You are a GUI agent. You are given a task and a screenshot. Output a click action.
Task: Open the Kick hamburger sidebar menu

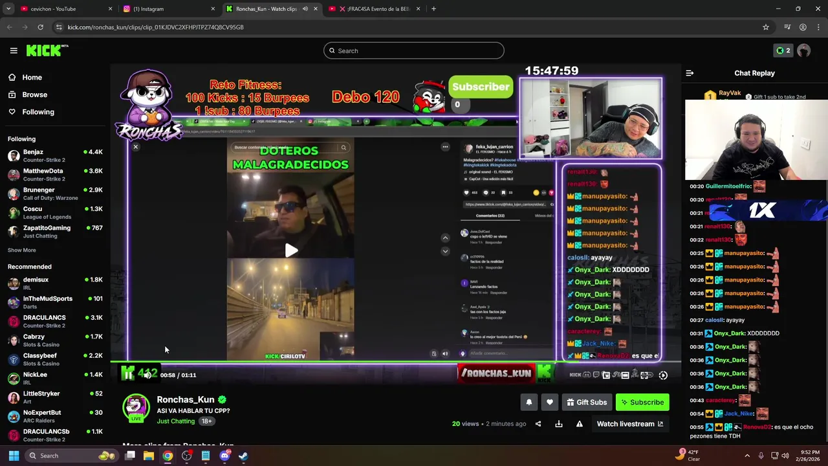(x=14, y=50)
